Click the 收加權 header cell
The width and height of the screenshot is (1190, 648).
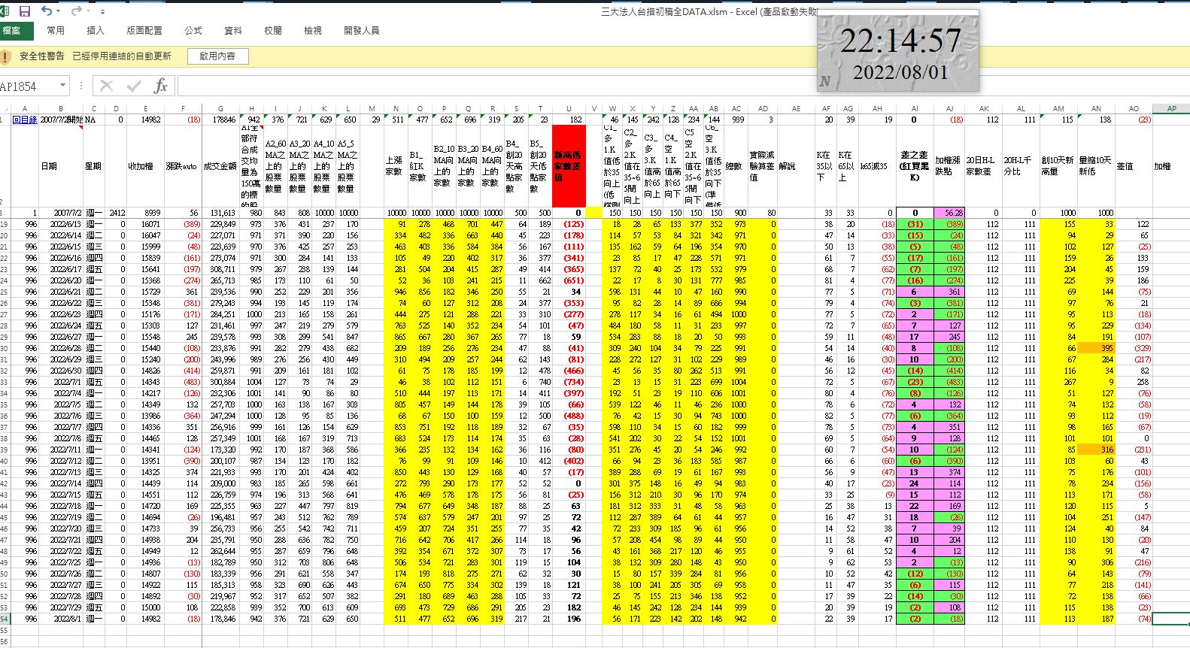point(145,166)
